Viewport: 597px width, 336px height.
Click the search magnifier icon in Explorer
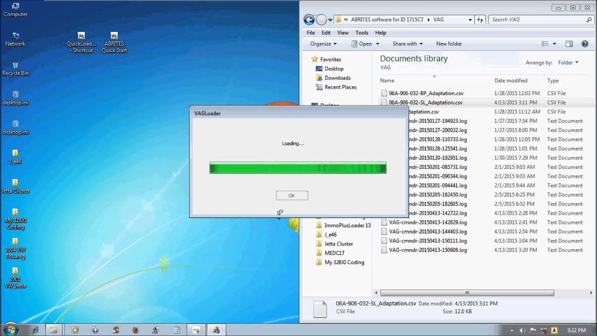(x=589, y=20)
